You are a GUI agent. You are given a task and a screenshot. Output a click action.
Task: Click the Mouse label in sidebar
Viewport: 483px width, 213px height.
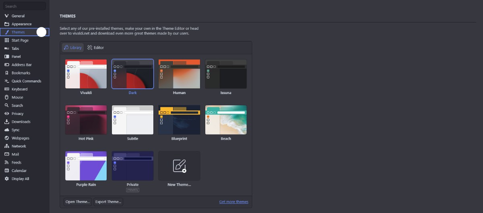[17, 97]
